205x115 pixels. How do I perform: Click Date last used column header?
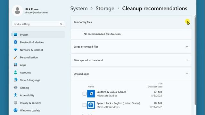tap(155, 87)
